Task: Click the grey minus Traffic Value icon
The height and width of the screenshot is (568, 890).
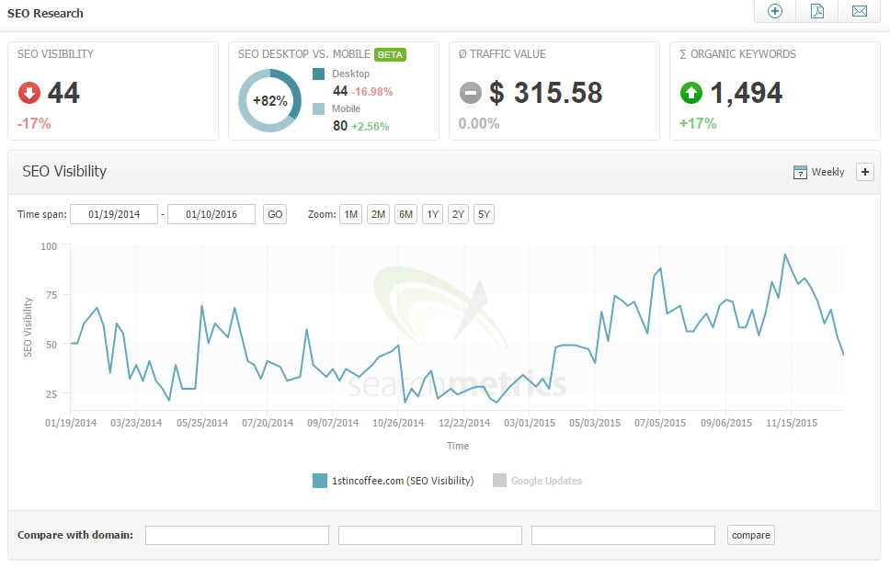Action: click(471, 93)
